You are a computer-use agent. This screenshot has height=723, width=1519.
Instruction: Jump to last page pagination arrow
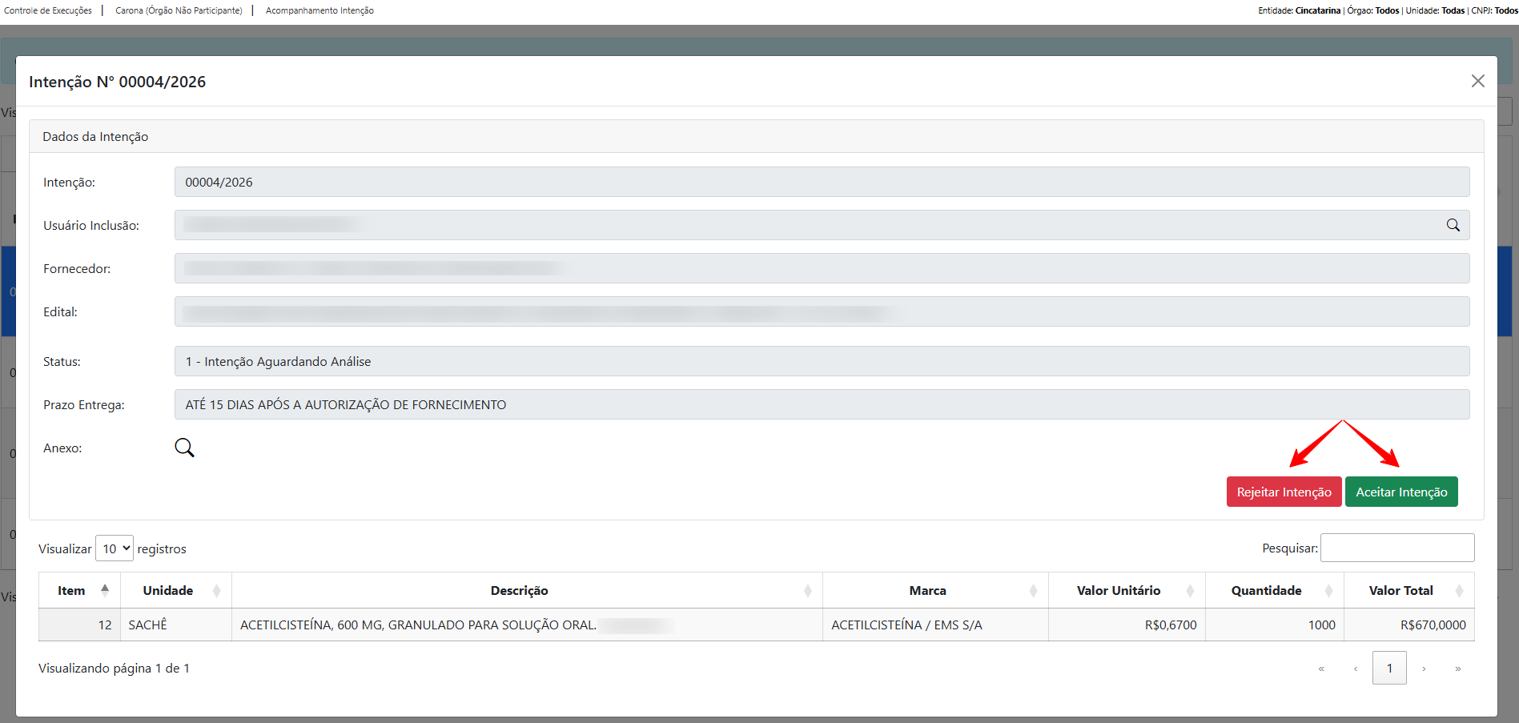(x=1457, y=669)
